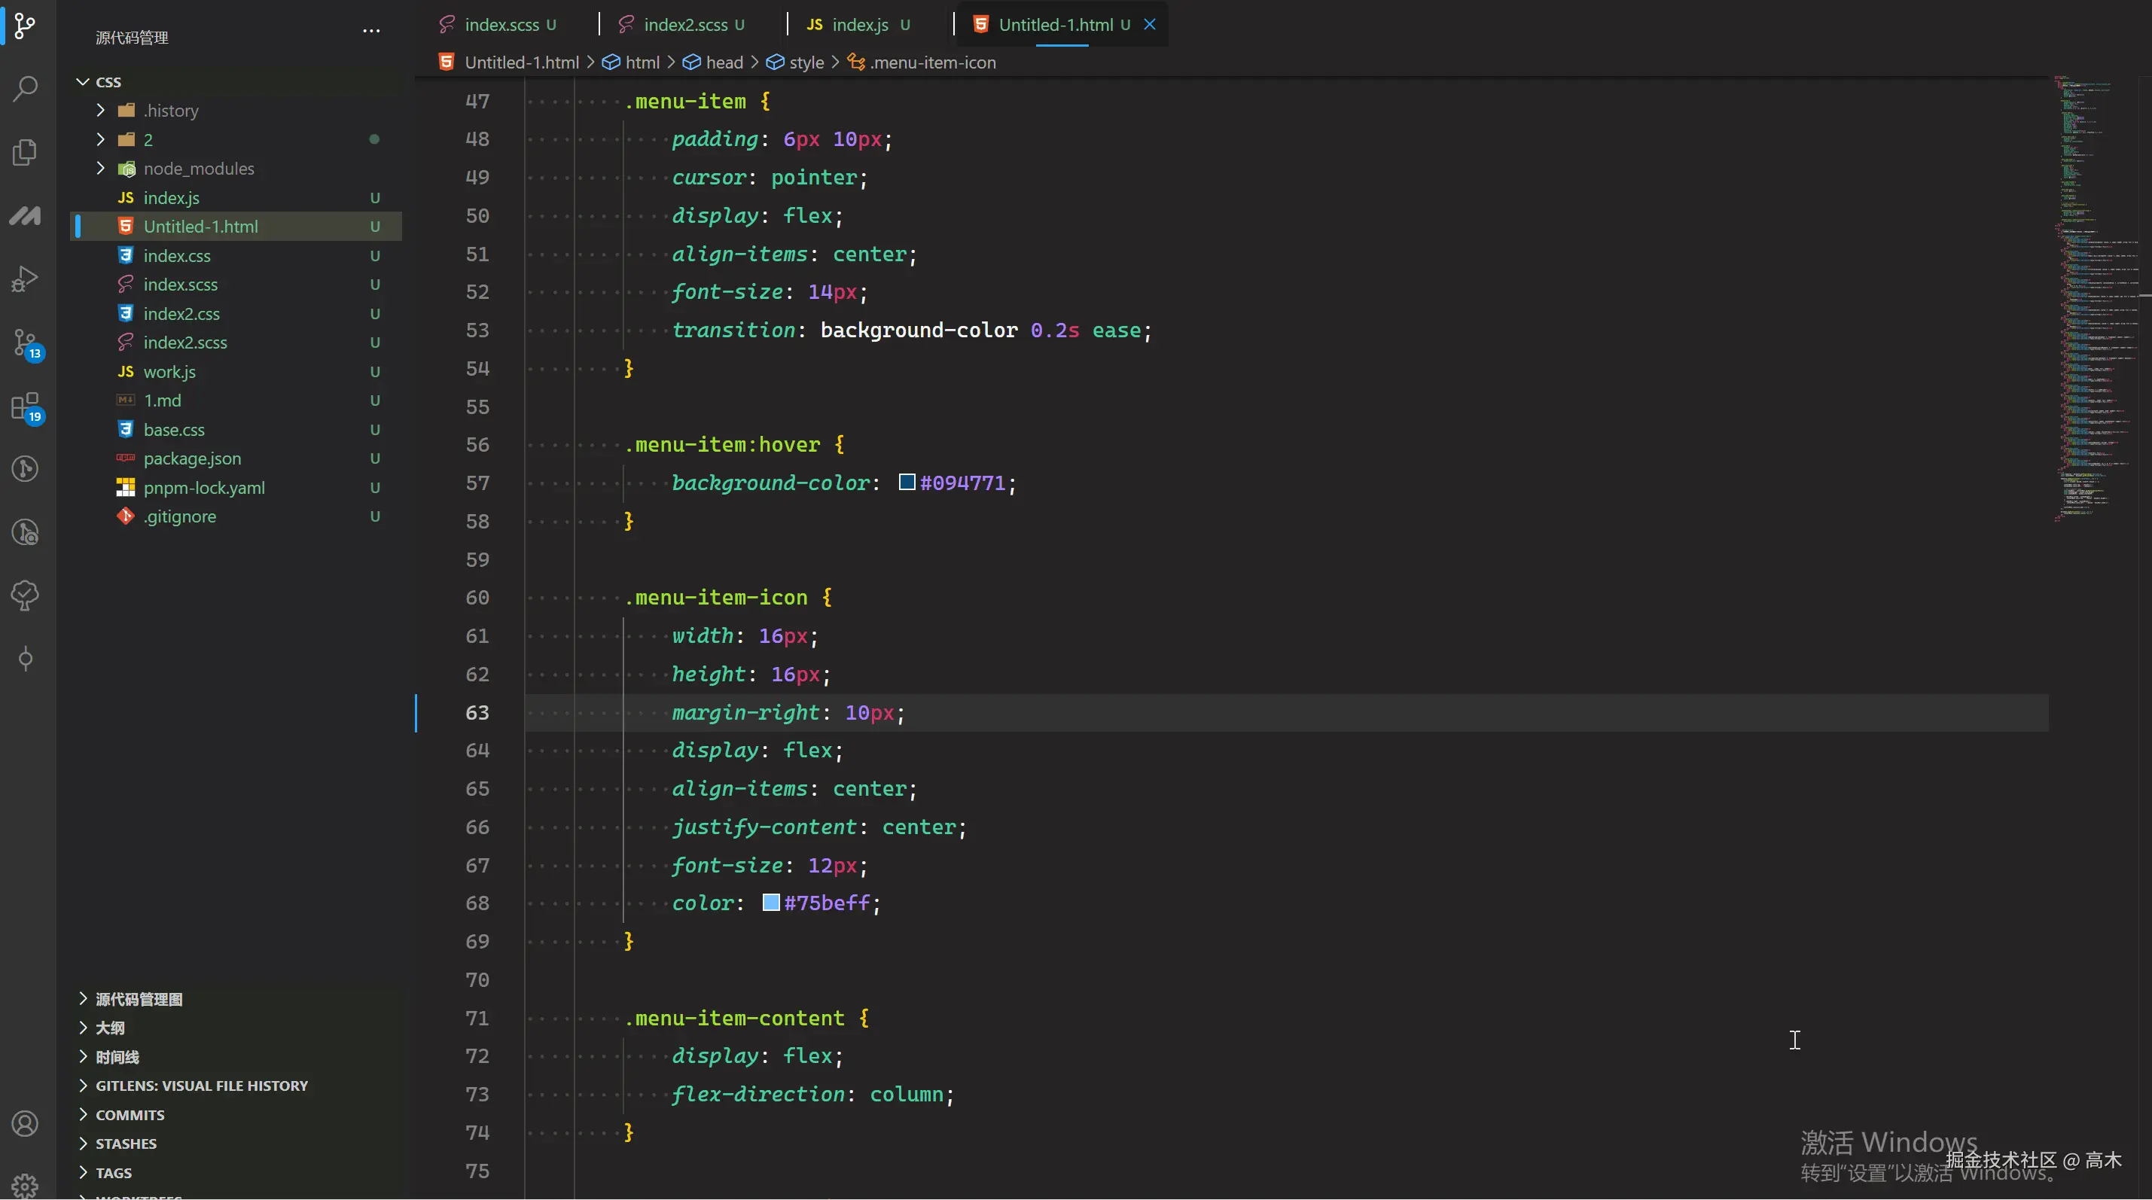Viewport: 2152px width, 1200px height.
Task: Open the Explorer files icon
Action: coord(25,152)
